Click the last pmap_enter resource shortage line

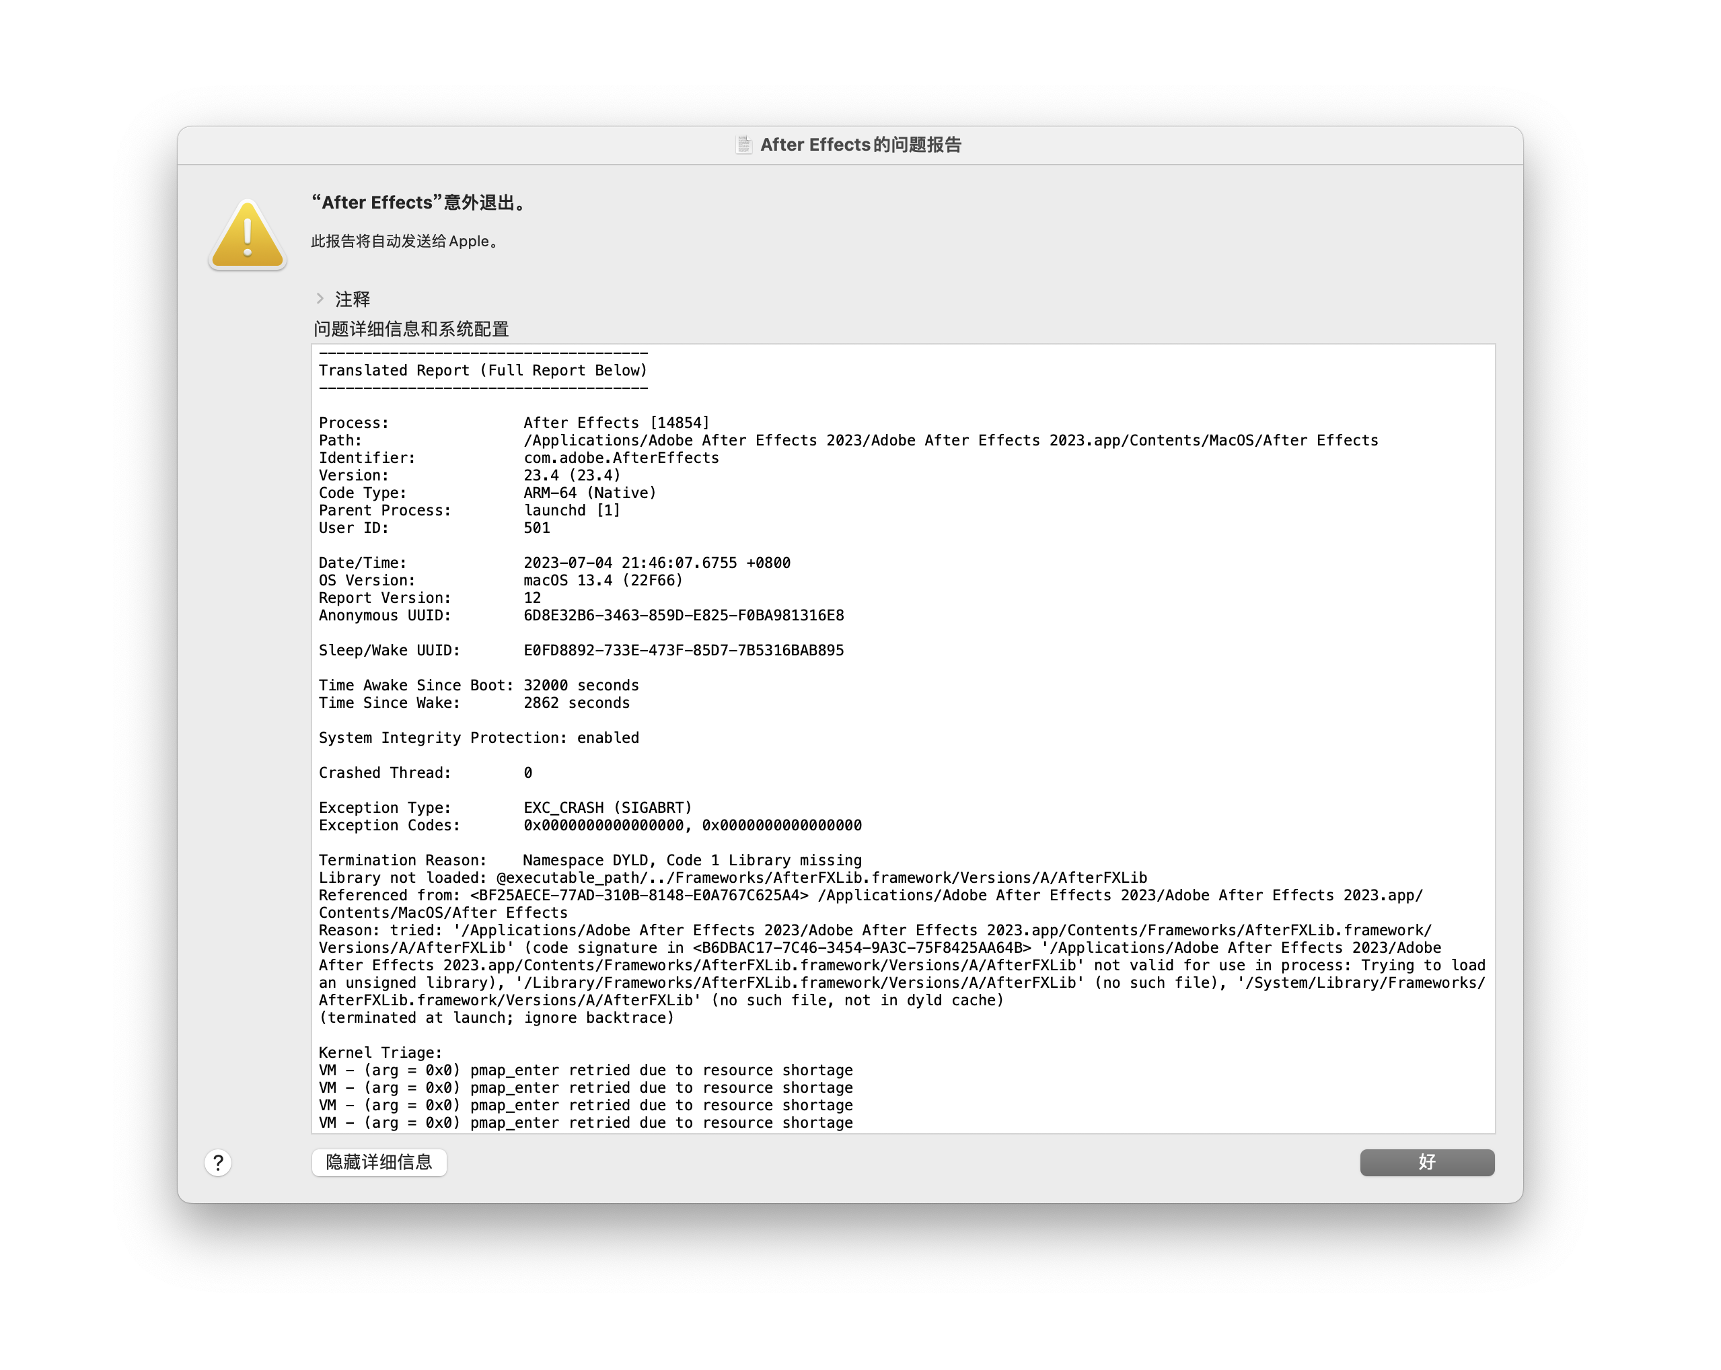[586, 1123]
